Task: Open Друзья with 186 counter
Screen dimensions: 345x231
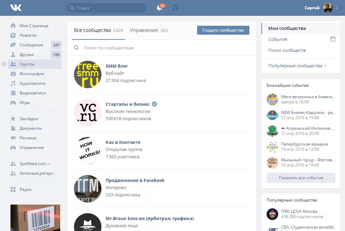Action: [34, 55]
